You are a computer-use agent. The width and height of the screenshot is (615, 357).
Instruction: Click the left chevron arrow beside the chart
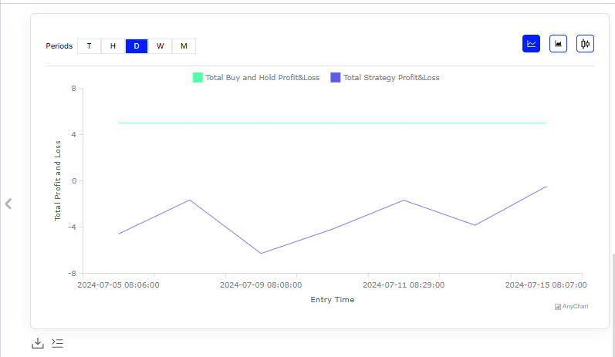click(8, 204)
